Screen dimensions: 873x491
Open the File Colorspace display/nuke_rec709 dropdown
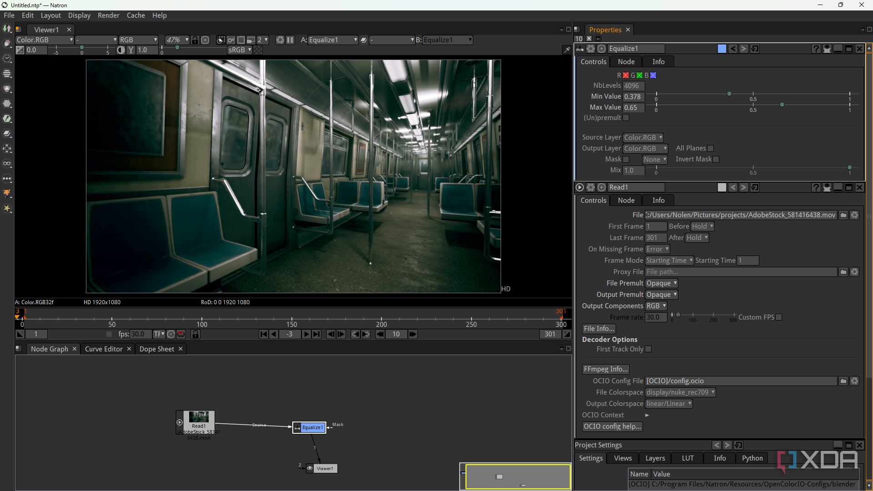tap(680, 392)
